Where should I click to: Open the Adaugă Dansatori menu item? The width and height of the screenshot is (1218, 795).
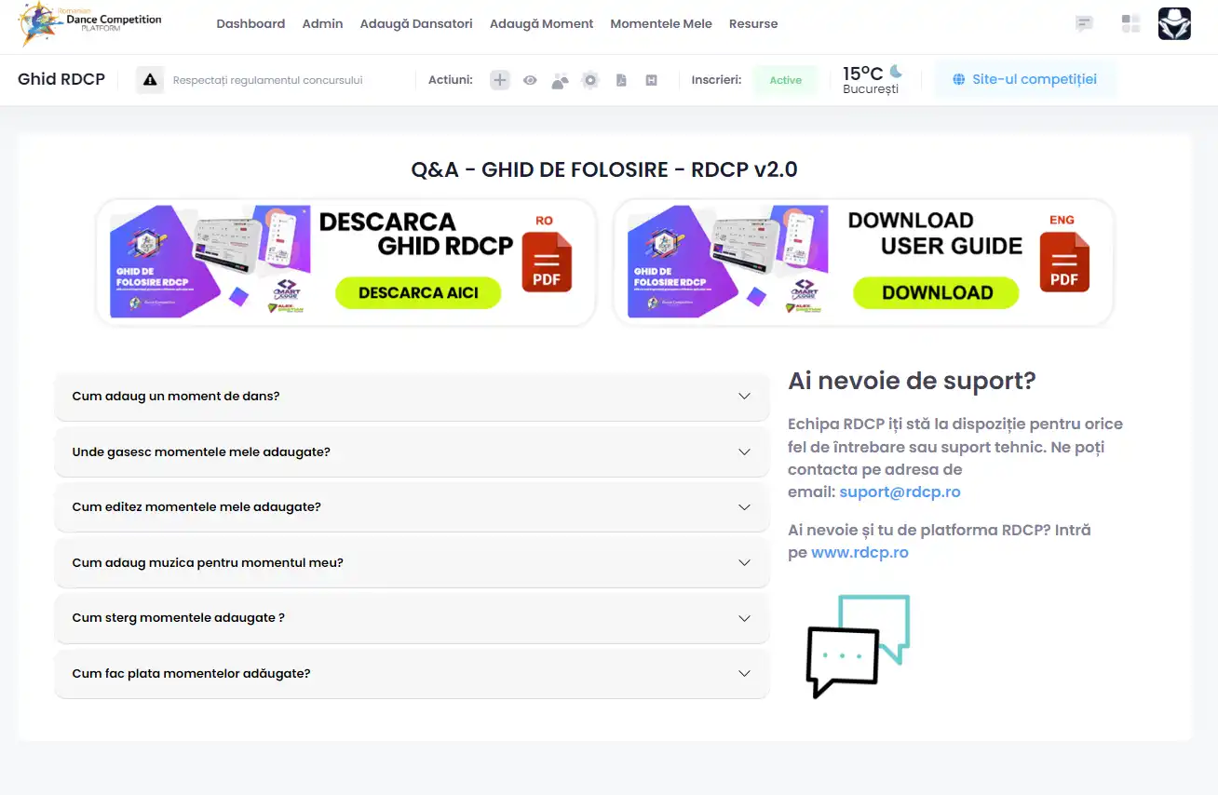(416, 23)
